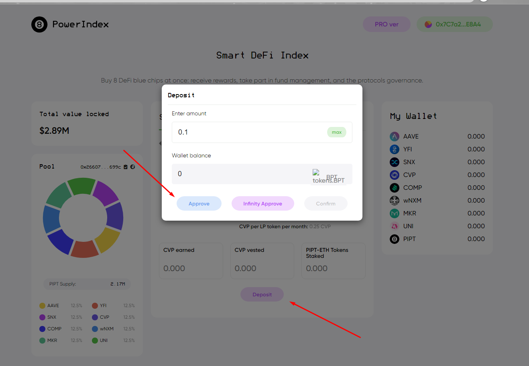Click the COMP token icon in My Wallet

[395, 188]
